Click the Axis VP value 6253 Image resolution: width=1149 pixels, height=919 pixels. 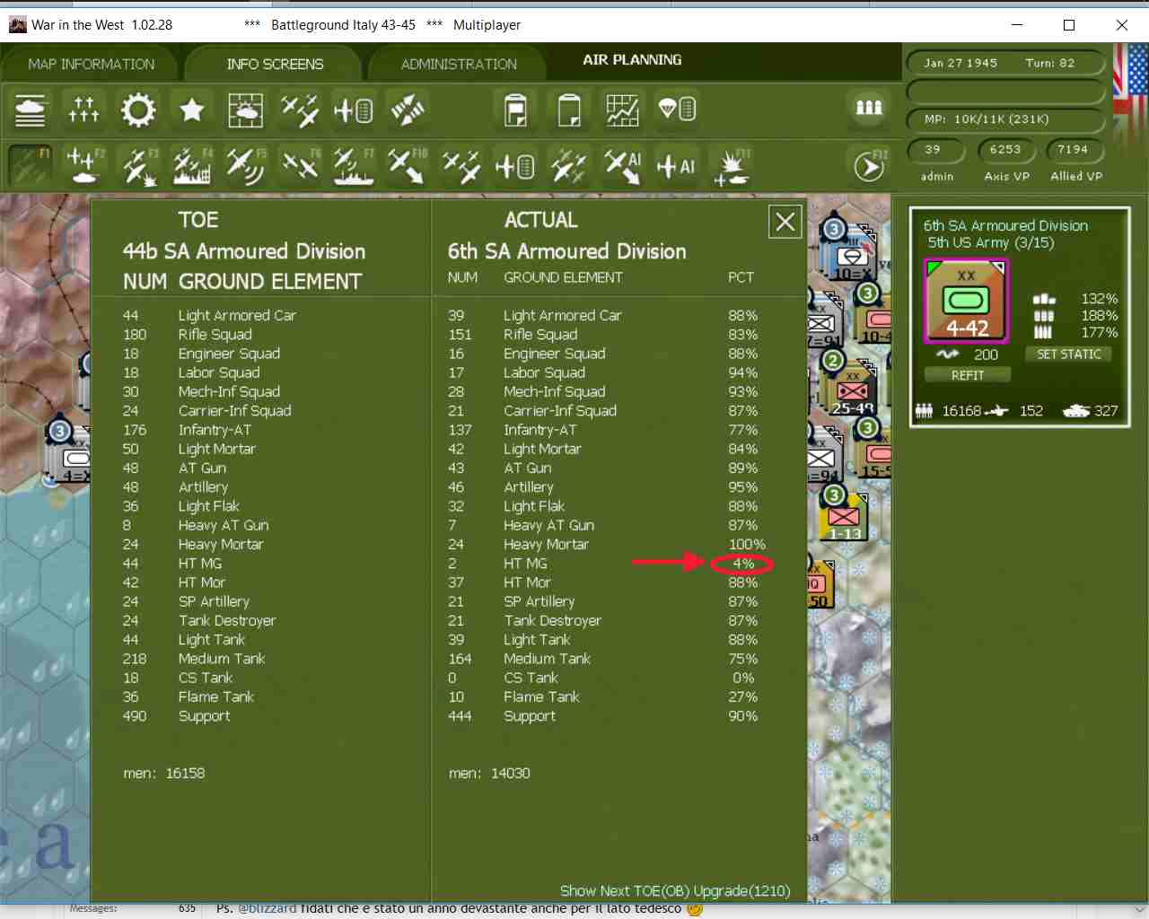[1005, 150]
